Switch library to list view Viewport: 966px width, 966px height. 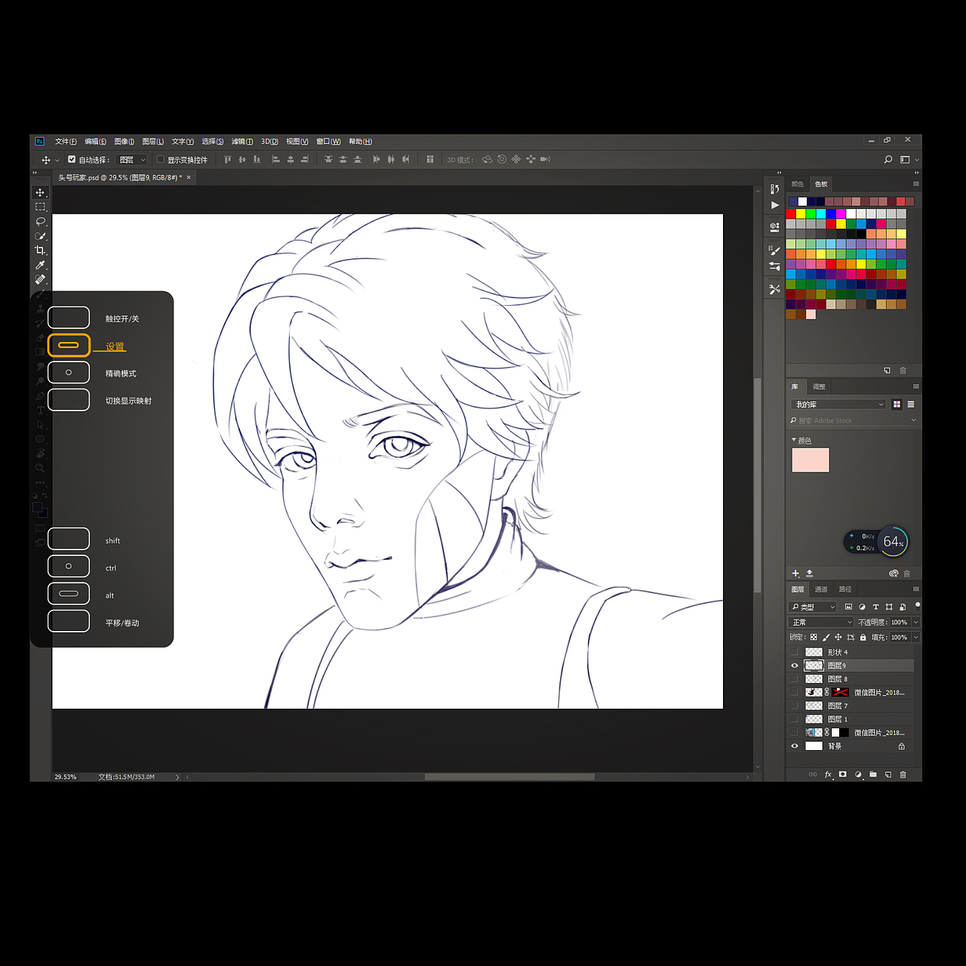[x=911, y=405]
